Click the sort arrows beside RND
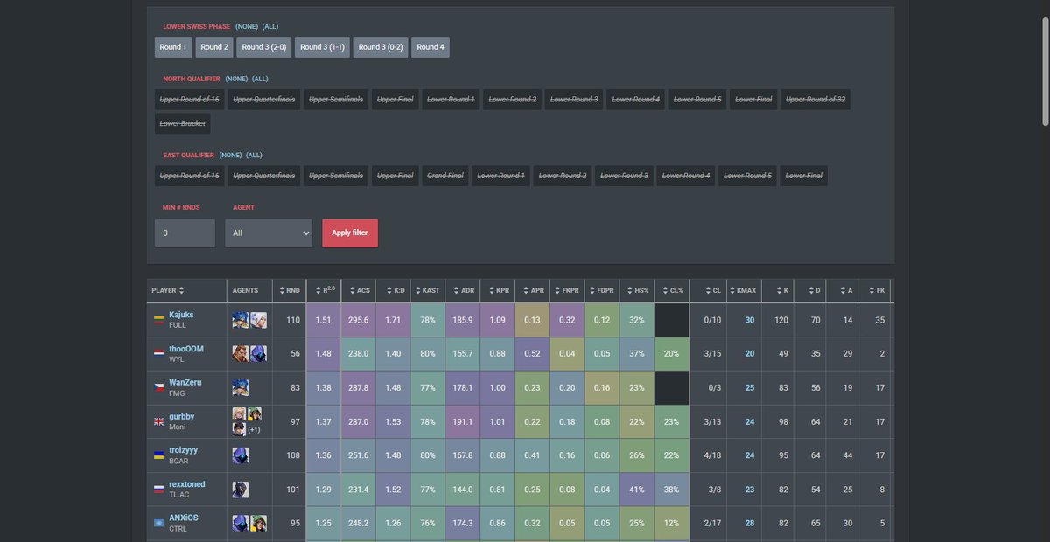This screenshot has width=1050, height=542. (283, 290)
